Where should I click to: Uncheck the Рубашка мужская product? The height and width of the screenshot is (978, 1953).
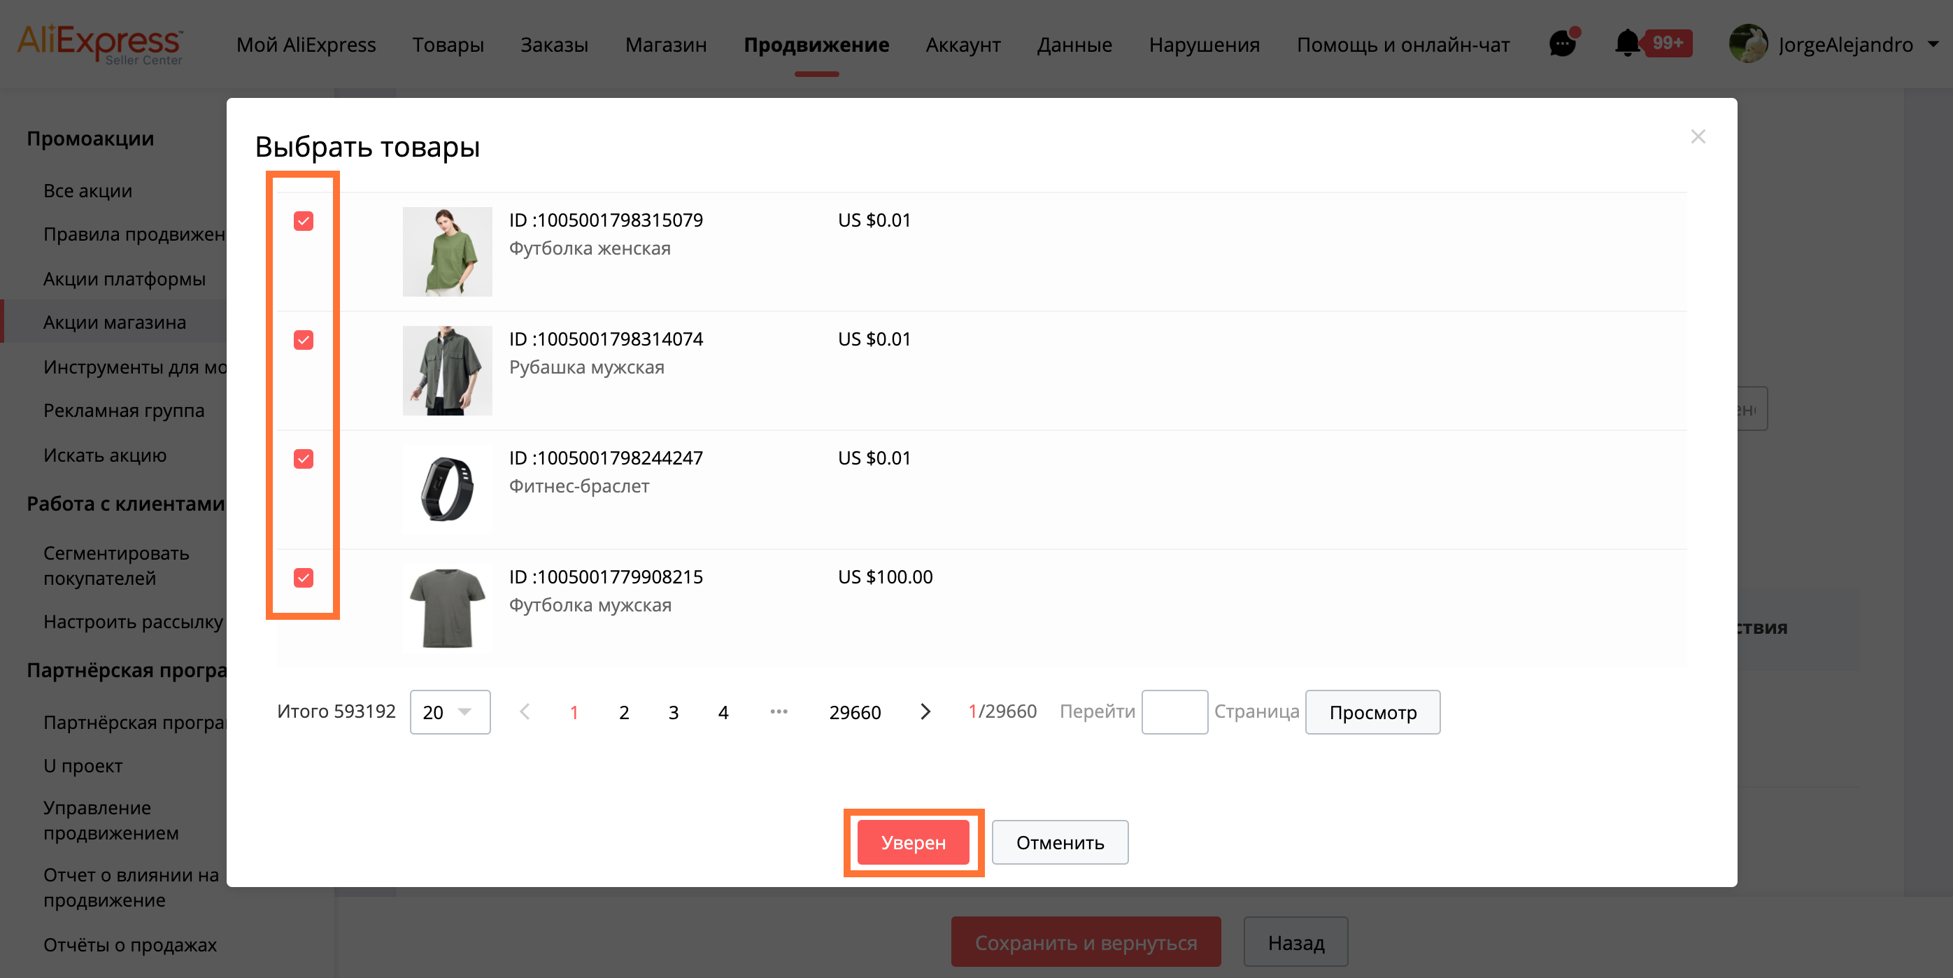coord(304,340)
